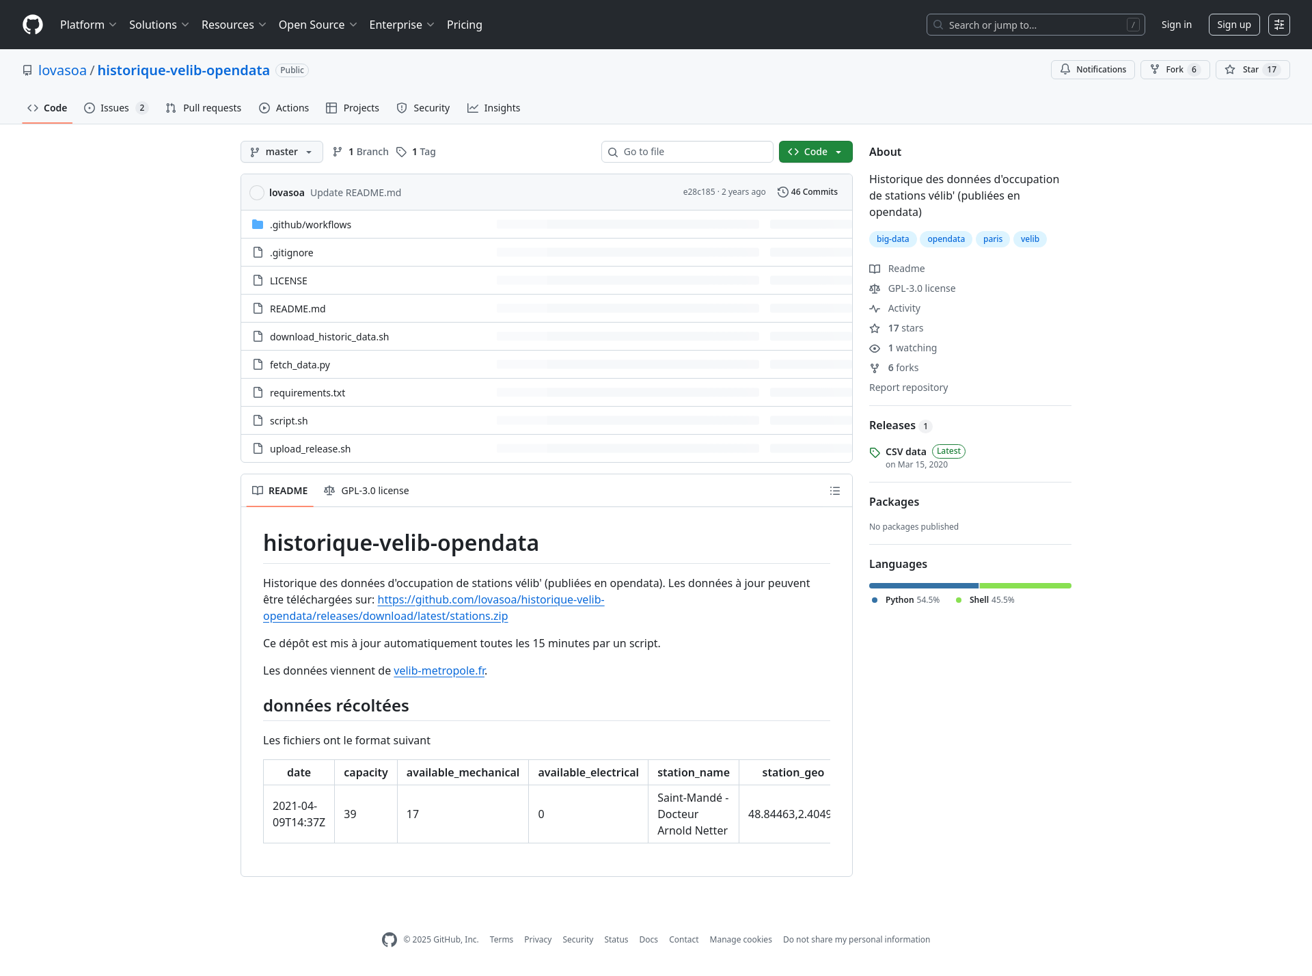This screenshot has height=976, width=1312.
Task: Click the file icon next to LICENSE
Action: pyautogui.click(x=258, y=280)
